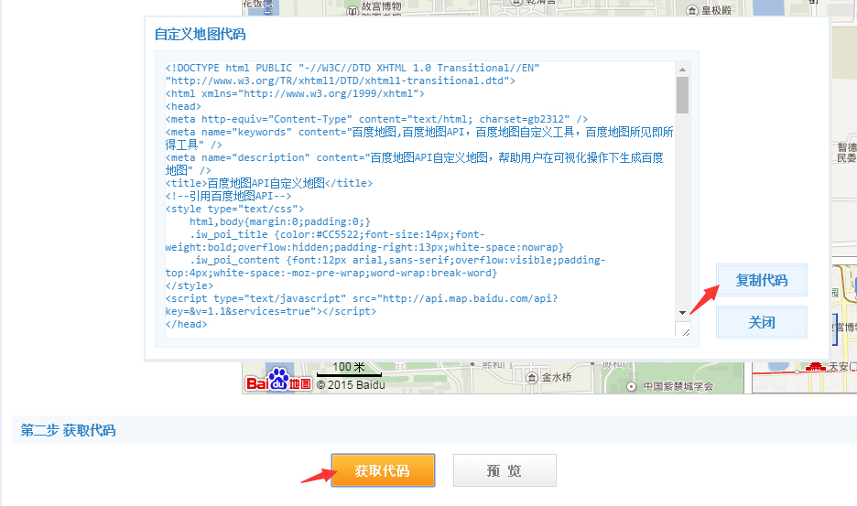Click the Baidu 地图 logo on the map

pyautogui.click(x=278, y=381)
